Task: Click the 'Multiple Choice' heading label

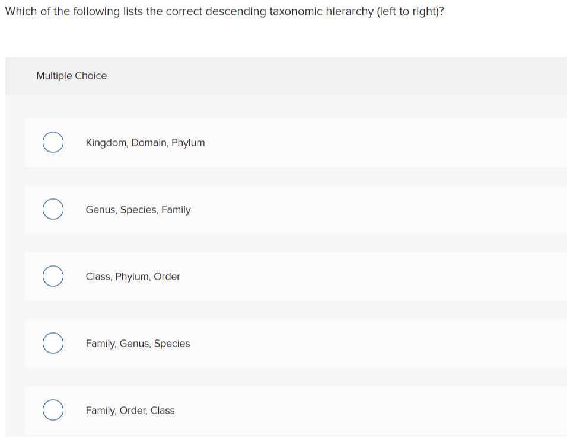Action: coord(72,76)
